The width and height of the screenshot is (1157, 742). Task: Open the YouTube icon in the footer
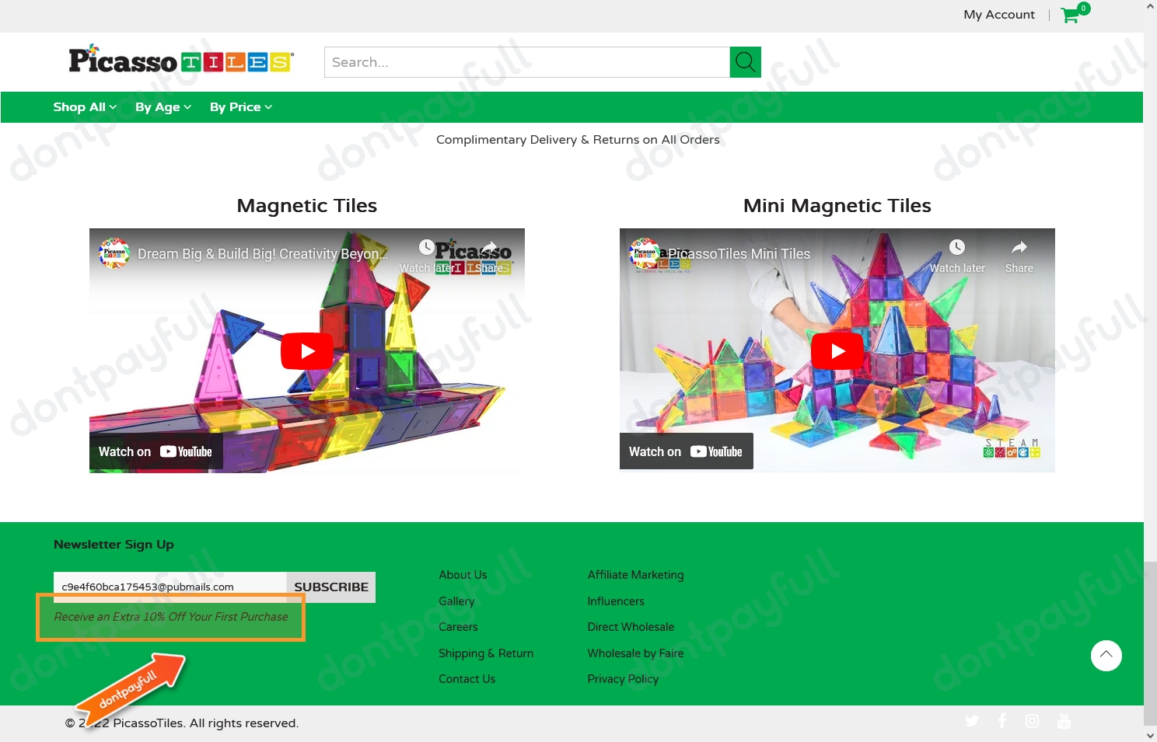pos(1064,721)
